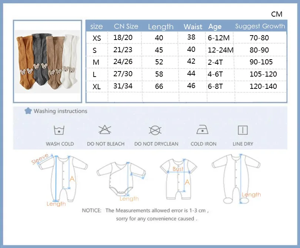This screenshot has height=248, width=300.
Task: Click the CN size value '24/26'
Action: (123, 61)
